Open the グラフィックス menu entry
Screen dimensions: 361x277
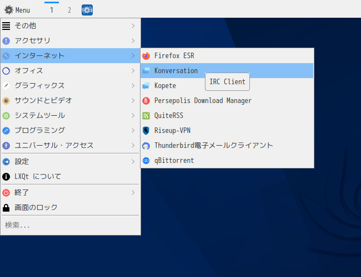[x=70, y=86]
